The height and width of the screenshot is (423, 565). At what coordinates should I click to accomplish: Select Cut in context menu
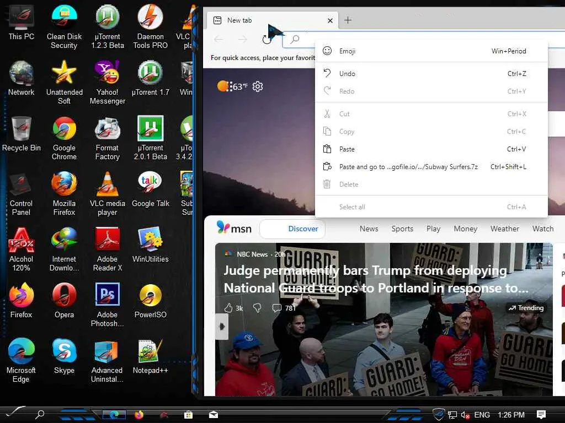point(431,113)
